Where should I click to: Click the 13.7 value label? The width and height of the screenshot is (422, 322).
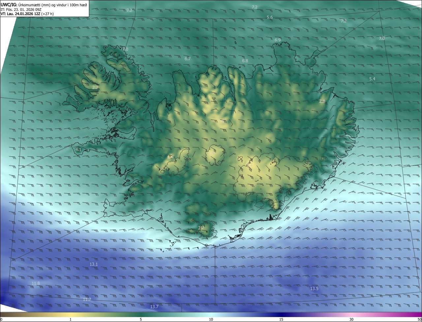154,307
